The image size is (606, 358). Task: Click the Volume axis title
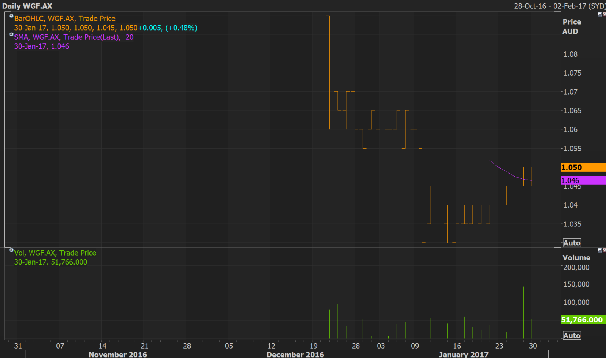pyautogui.click(x=576, y=258)
